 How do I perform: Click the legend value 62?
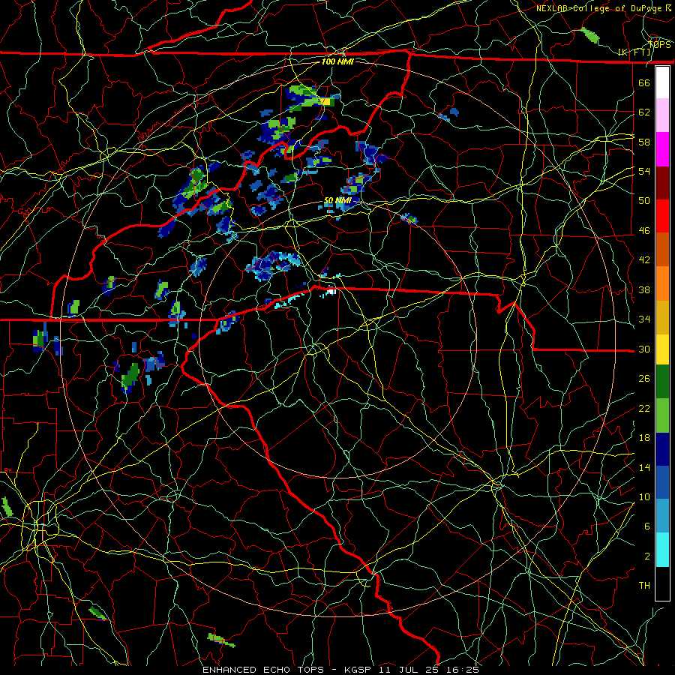(644, 112)
